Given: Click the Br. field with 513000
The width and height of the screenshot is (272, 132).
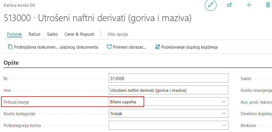Looking at the screenshot, I should click(x=168, y=78).
